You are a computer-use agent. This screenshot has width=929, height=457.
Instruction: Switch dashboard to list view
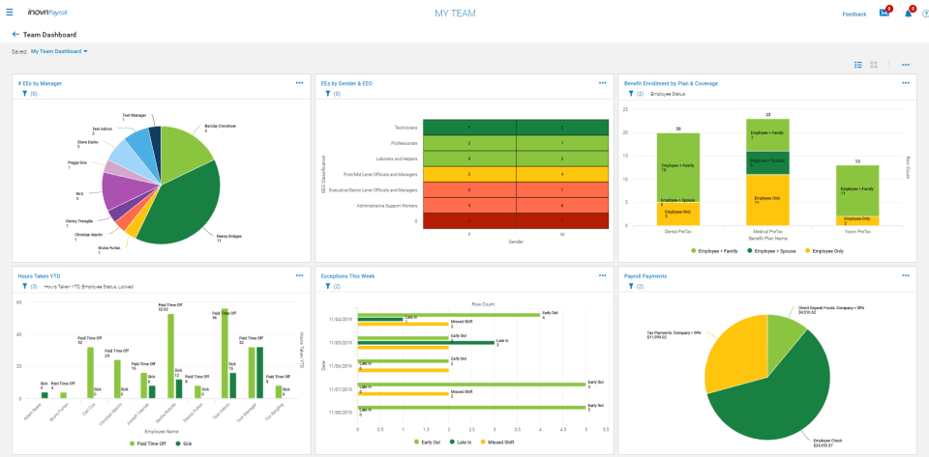click(x=858, y=65)
